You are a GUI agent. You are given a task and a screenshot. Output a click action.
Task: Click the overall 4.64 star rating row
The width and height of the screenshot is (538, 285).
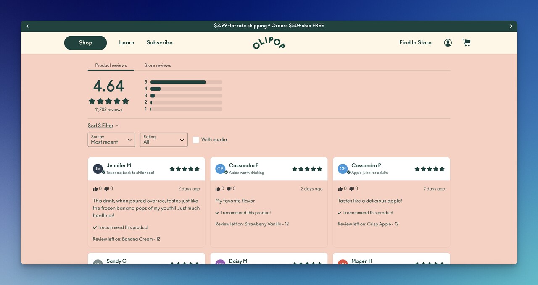click(108, 101)
